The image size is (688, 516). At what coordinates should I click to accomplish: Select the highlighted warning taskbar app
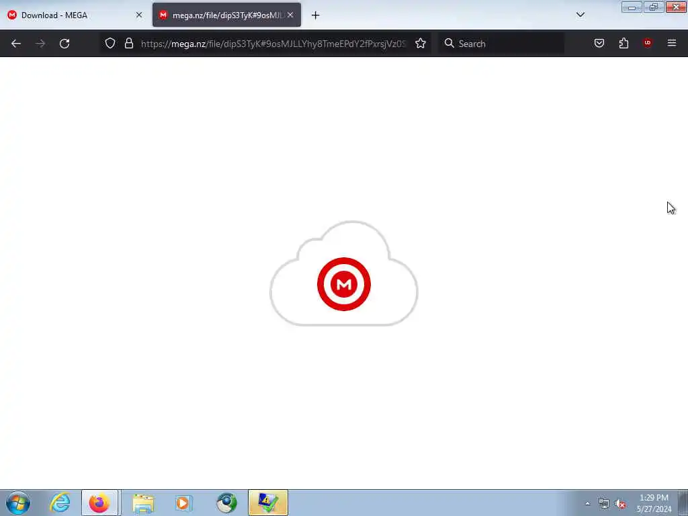(x=267, y=503)
